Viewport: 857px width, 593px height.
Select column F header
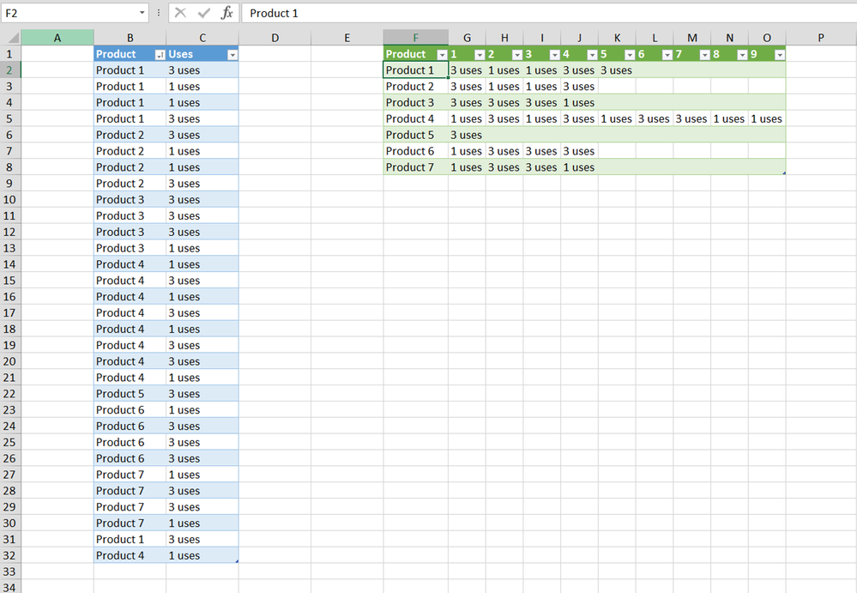(416, 38)
